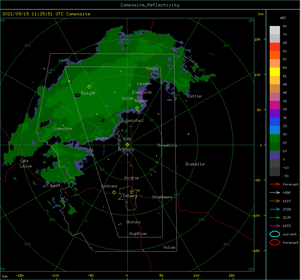Click the cyan 'current' ellipse in the legend
The height and width of the screenshot is (280, 300).
click(275, 234)
